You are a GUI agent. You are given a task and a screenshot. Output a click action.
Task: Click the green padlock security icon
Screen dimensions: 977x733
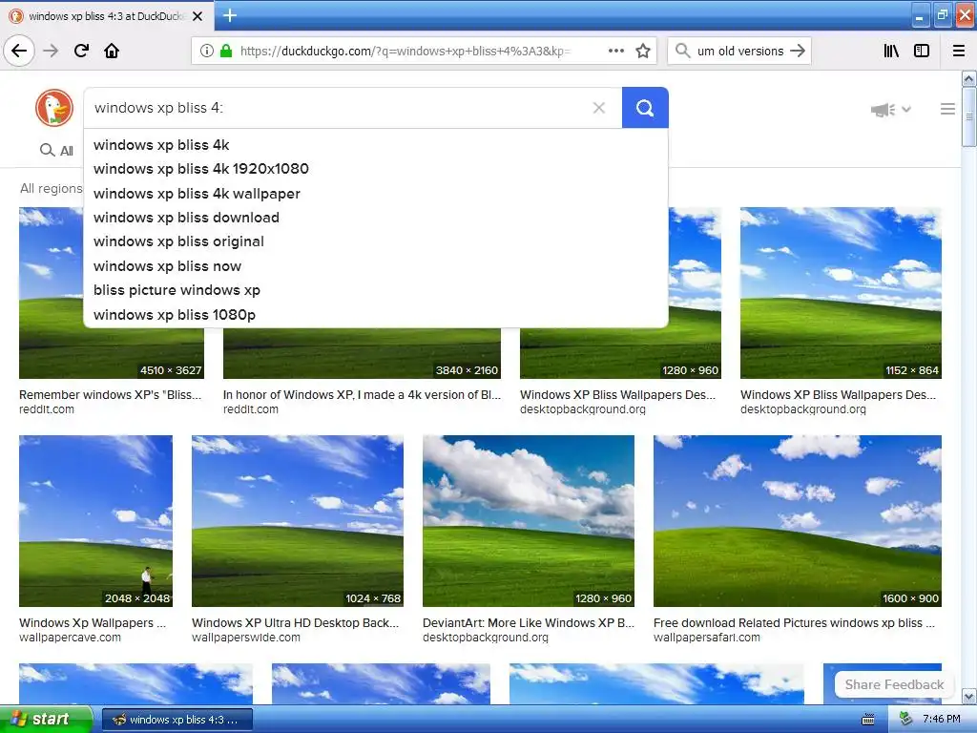click(x=226, y=51)
